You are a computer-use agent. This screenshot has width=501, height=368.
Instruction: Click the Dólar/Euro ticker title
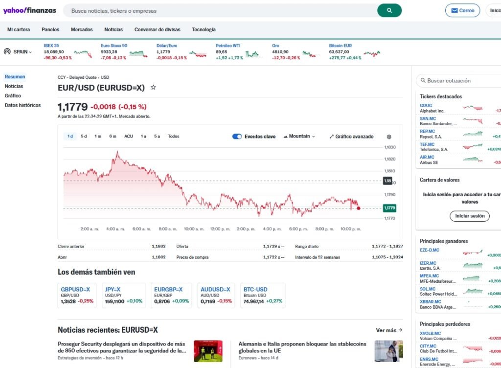coord(166,46)
